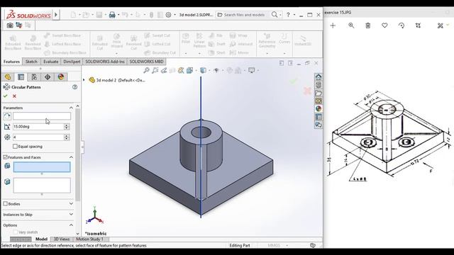Cancel Circular Pattern with the red X

14,96
